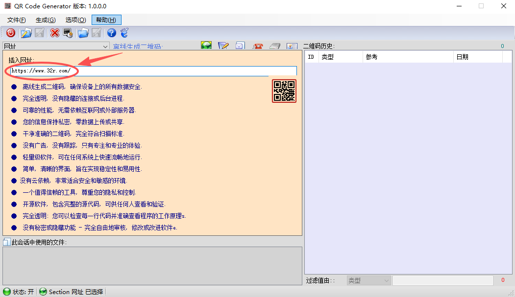Minimize the QR Code Generator window
Image resolution: width=515 pixels, height=297 pixels.
click(459, 6)
